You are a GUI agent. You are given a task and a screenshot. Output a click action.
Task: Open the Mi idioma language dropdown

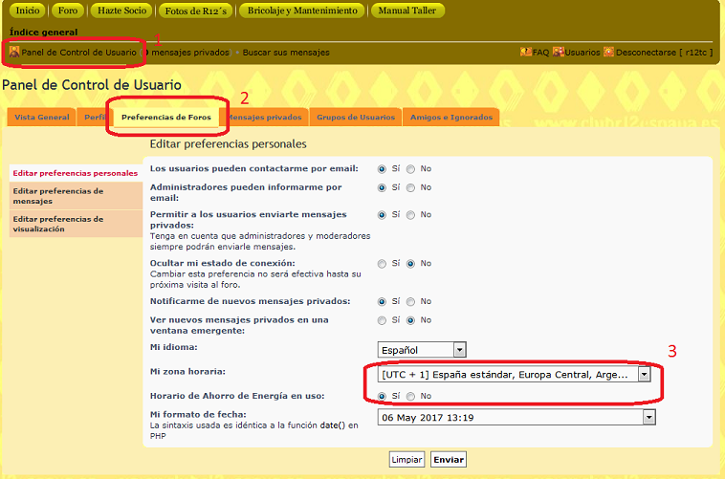pyautogui.click(x=422, y=350)
